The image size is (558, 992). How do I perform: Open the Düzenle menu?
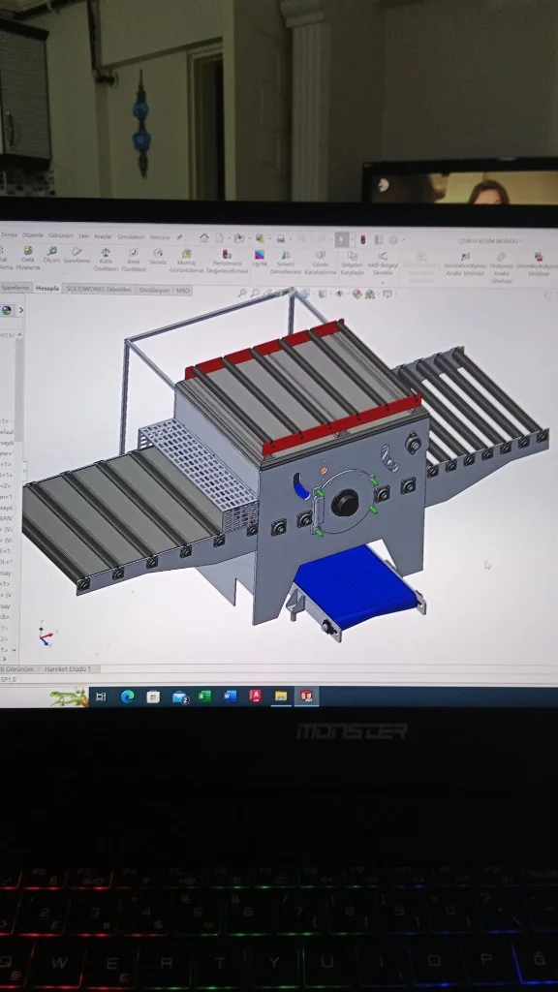(33, 235)
